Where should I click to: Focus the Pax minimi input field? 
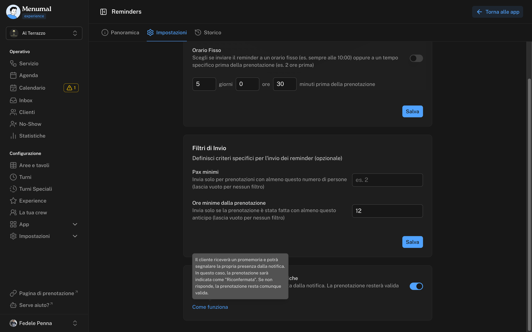point(387,180)
